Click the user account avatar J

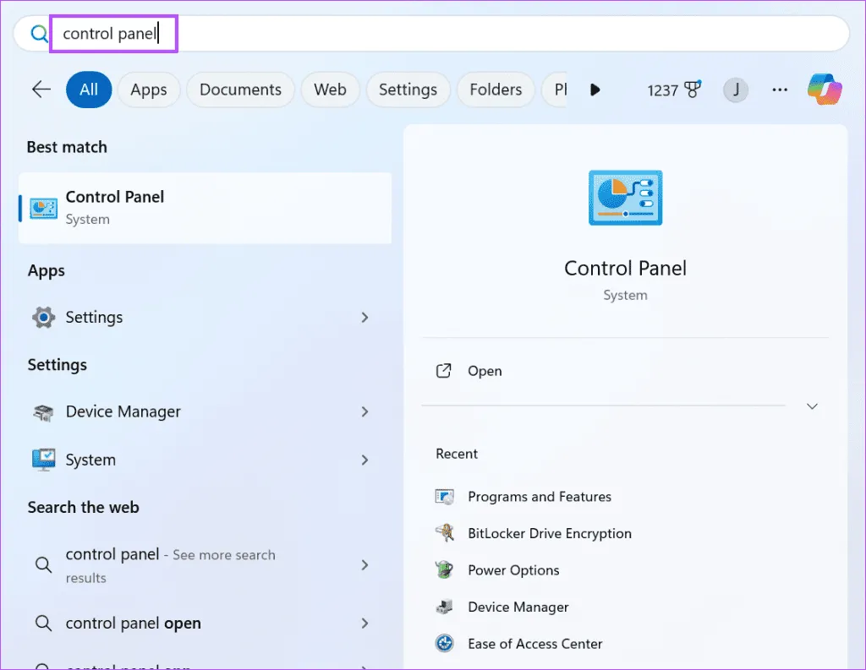[736, 90]
